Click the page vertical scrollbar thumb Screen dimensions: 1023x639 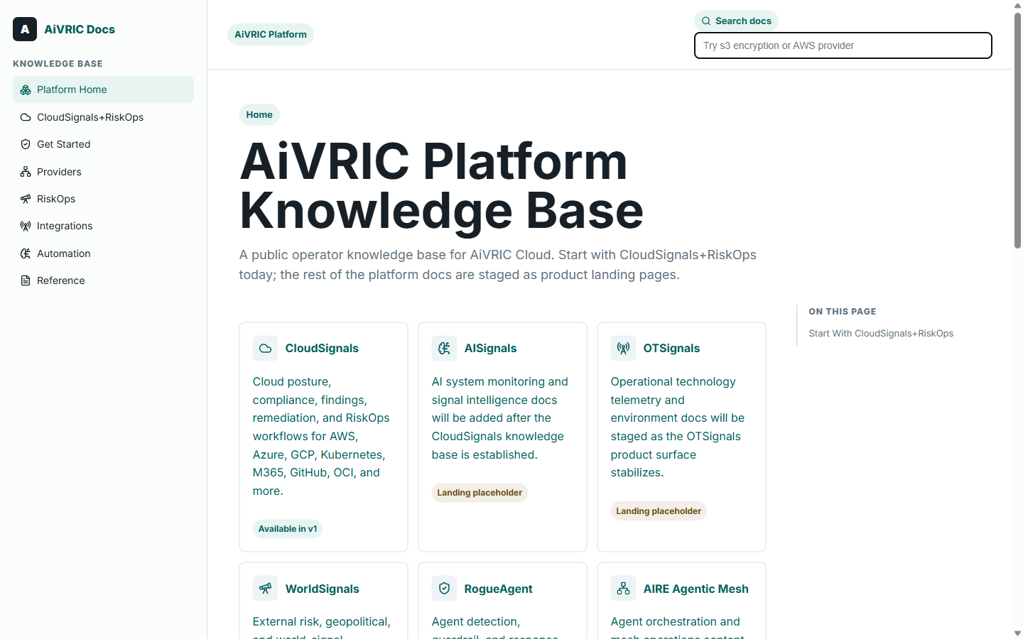1017,130
